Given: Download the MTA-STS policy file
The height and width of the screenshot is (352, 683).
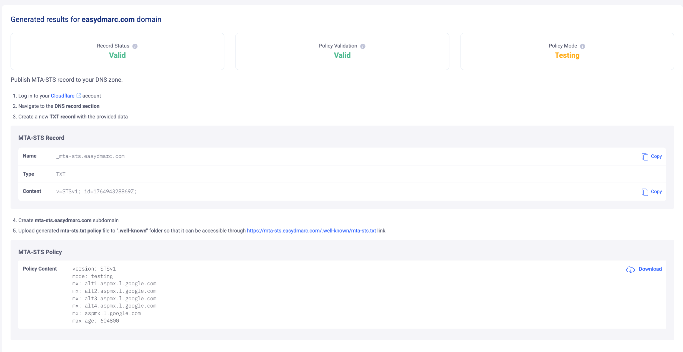Looking at the screenshot, I should [650, 269].
